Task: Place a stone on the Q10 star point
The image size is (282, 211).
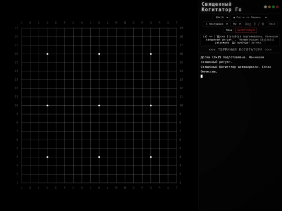Action: pos(151,105)
